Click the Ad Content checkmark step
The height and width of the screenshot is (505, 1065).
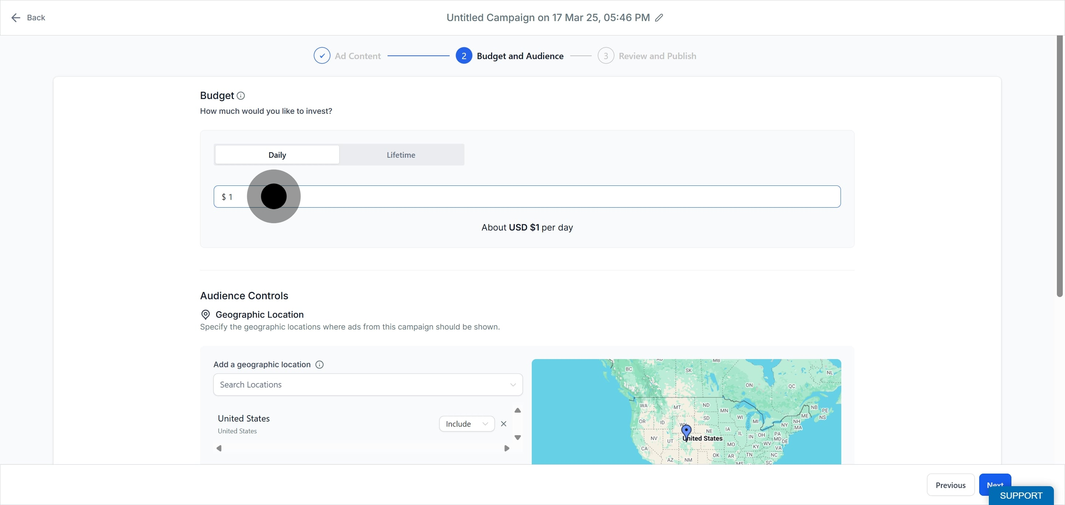(322, 56)
